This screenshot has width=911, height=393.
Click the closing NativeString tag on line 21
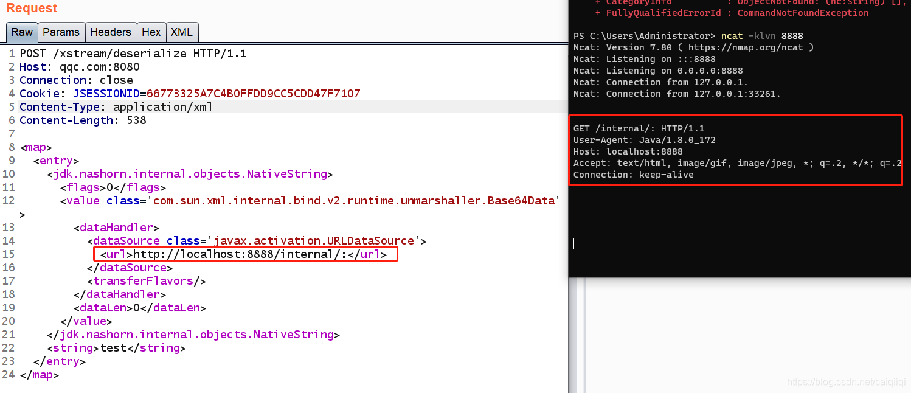tap(193, 335)
